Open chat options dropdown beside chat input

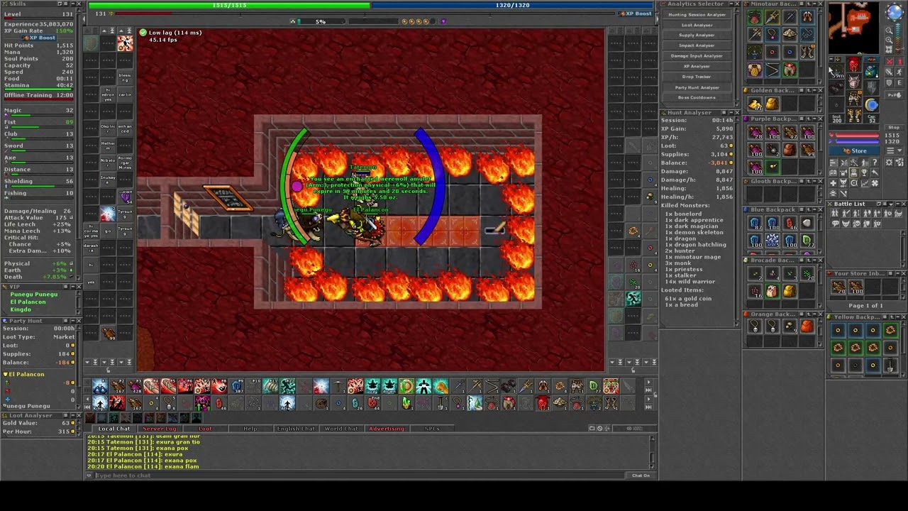pos(89,476)
